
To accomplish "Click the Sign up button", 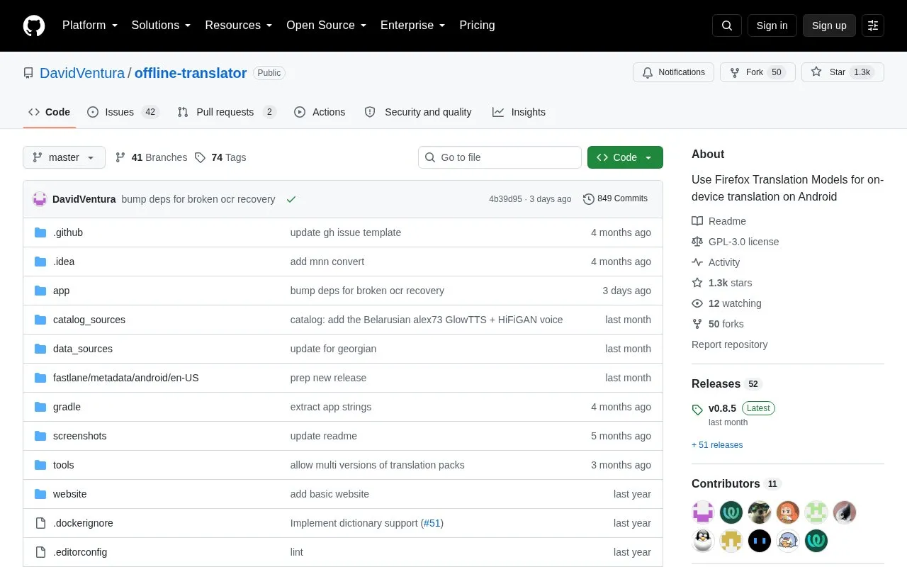I will point(829,26).
